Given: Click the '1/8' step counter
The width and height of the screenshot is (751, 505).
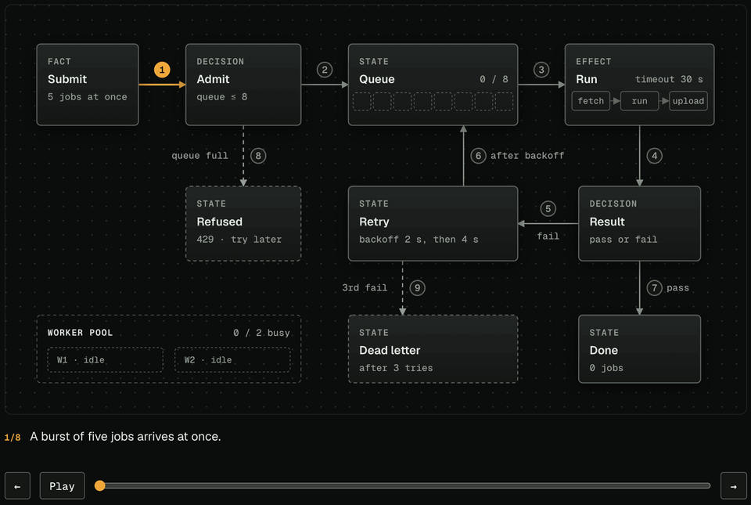Looking at the screenshot, I should (x=13, y=438).
